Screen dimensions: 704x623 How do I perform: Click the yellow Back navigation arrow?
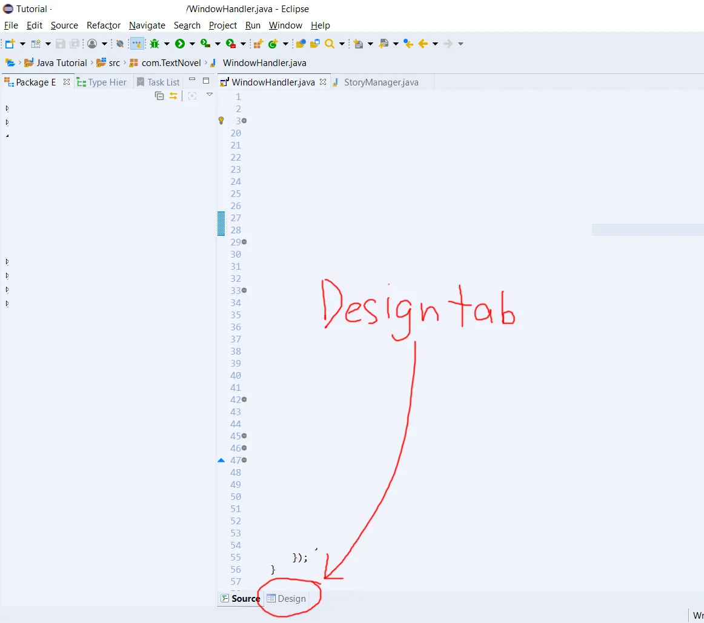423,44
